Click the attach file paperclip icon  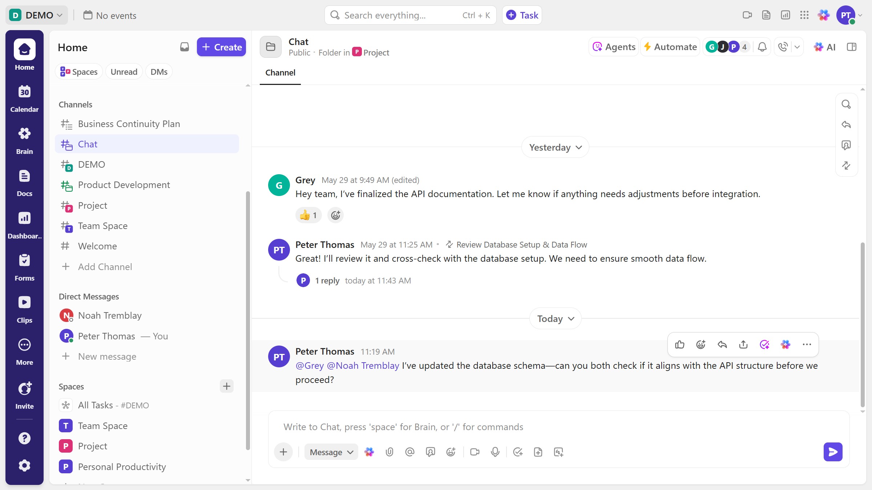(389, 452)
